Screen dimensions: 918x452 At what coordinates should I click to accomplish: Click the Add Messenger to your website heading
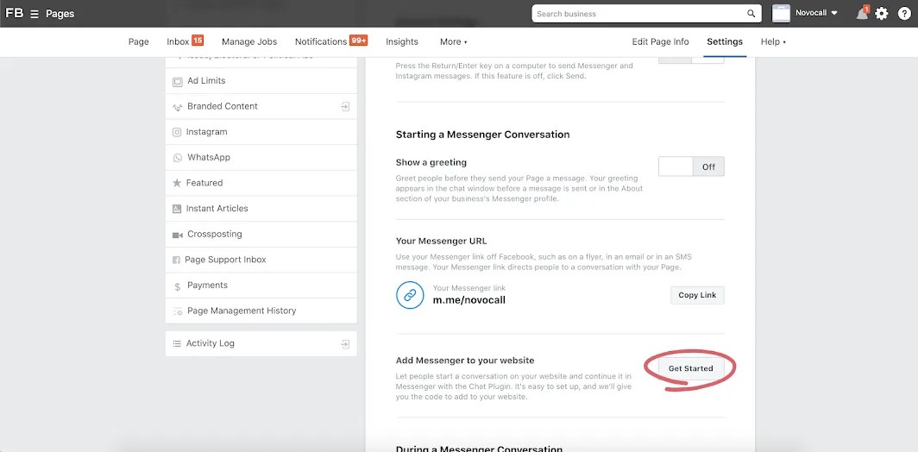pyautogui.click(x=465, y=361)
